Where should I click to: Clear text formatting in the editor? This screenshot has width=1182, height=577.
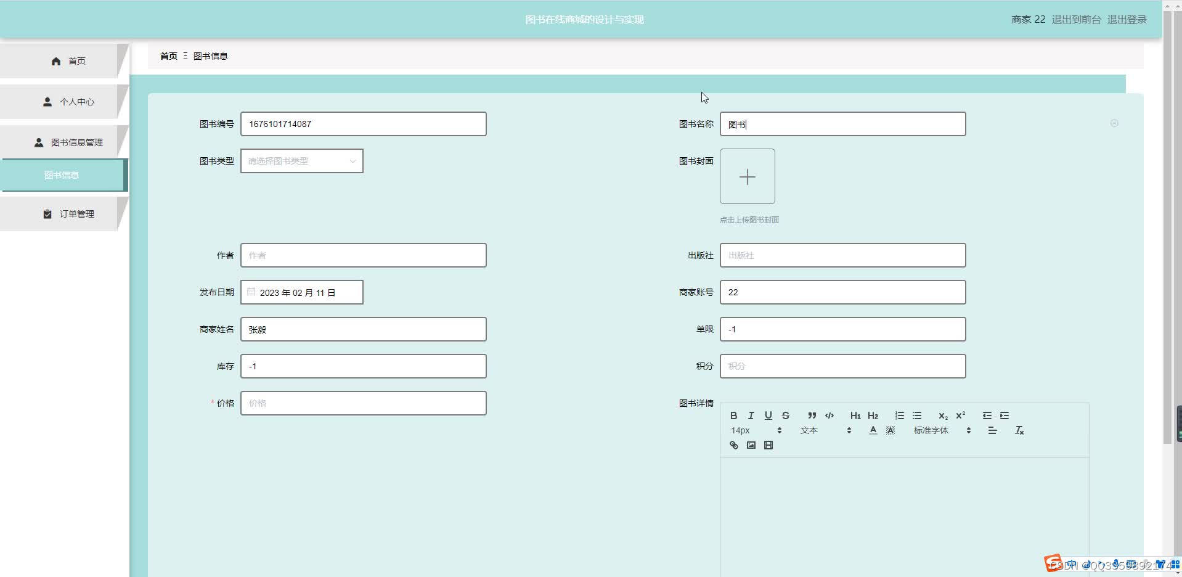(1019, 430)
